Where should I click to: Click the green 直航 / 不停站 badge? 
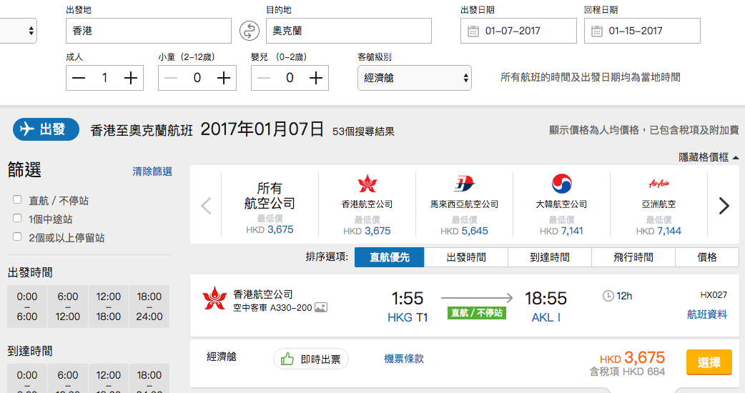[477, 313]
